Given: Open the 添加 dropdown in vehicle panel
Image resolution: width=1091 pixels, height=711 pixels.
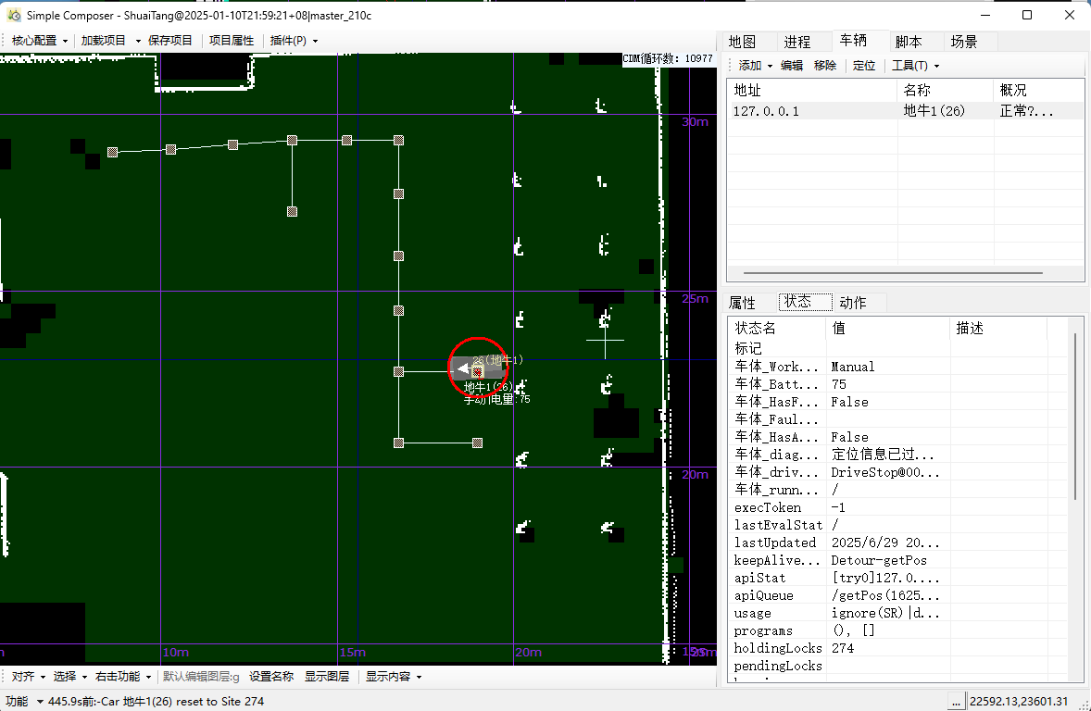Looking at the screenshot, I should point(755,66).
